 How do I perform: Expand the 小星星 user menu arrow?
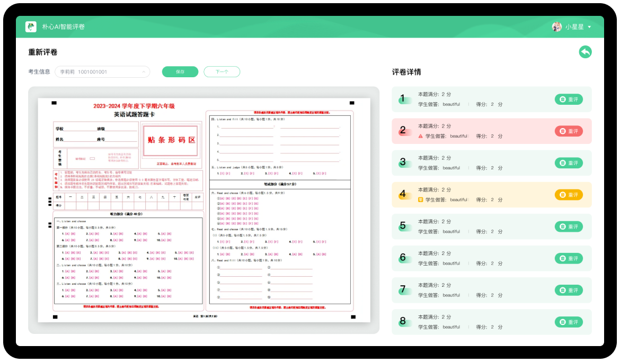tap(589, 27)
